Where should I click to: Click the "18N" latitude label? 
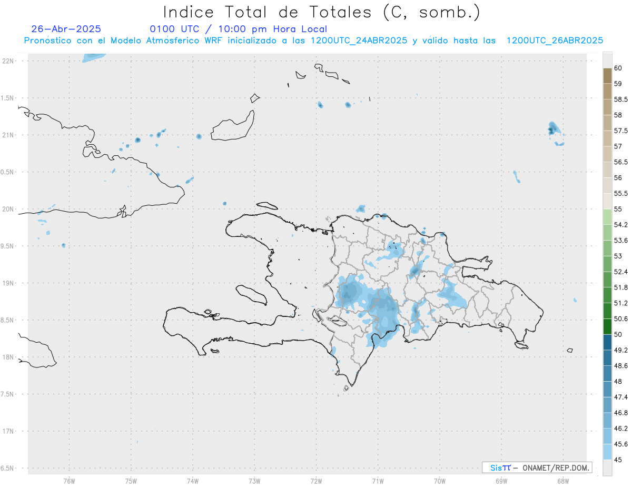8,357
